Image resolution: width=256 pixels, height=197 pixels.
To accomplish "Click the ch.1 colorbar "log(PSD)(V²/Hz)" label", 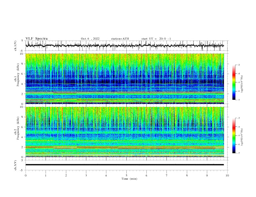I will [242, 84].
